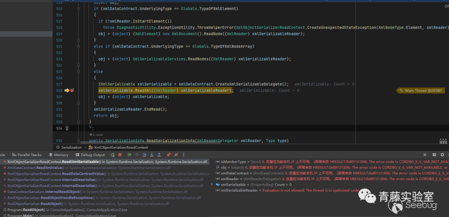Image resolution: width=449 pixels, height=217 pixels.
Task: Click XmlObjectSerializerReadContext in the breadcrumb bar
Action: pos(121,147)
